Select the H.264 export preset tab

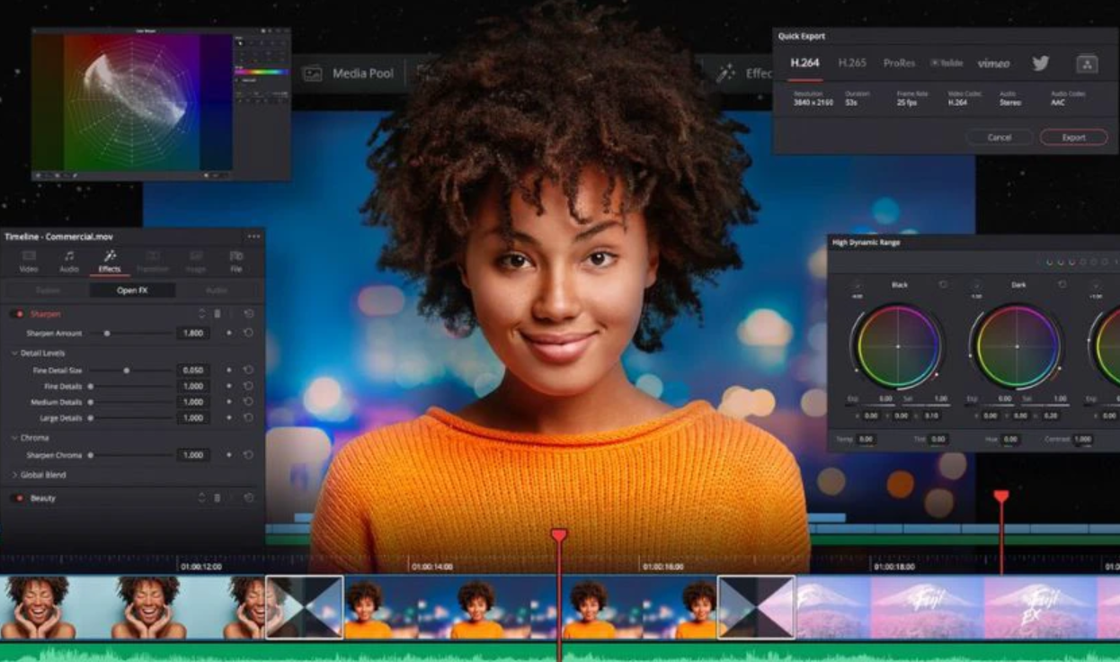click(804, 63)
